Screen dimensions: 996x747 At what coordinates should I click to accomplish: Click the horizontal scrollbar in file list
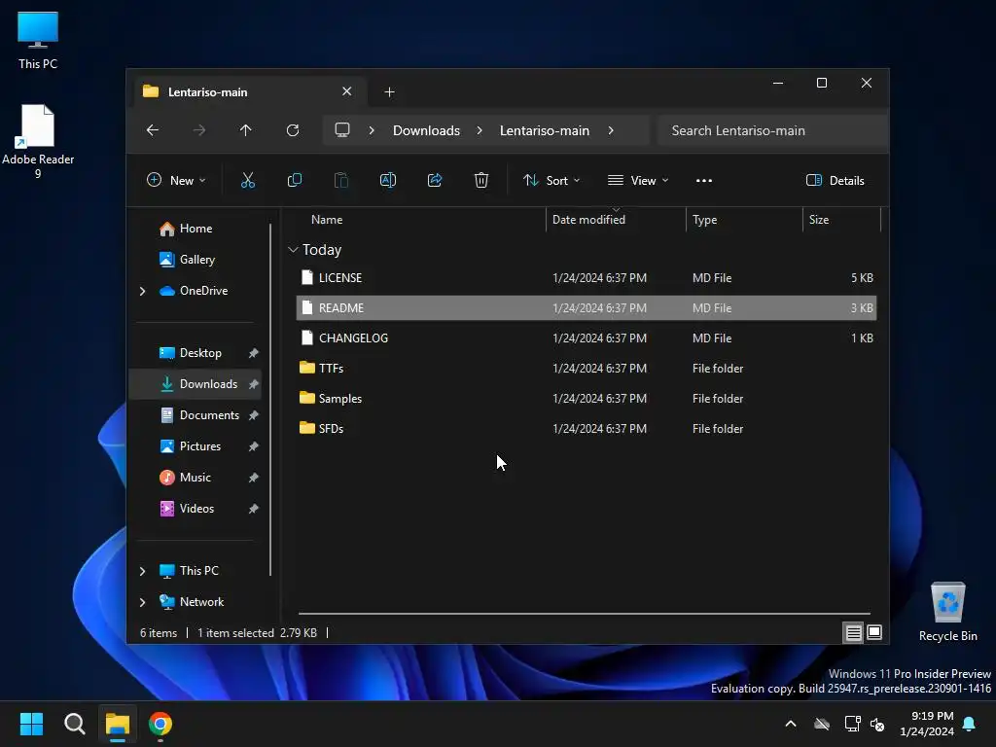[x=585, y=614]
